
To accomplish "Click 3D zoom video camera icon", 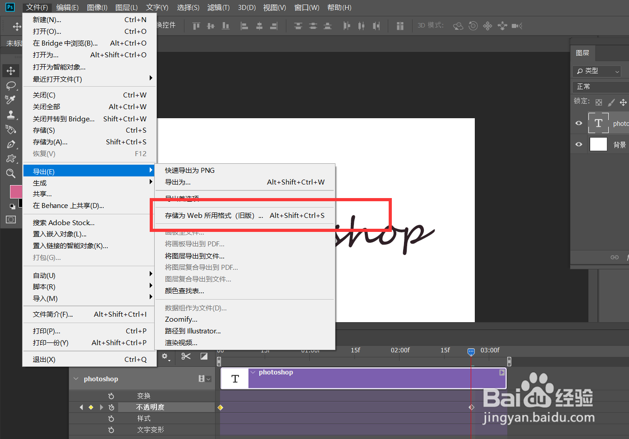I will 517,26.
